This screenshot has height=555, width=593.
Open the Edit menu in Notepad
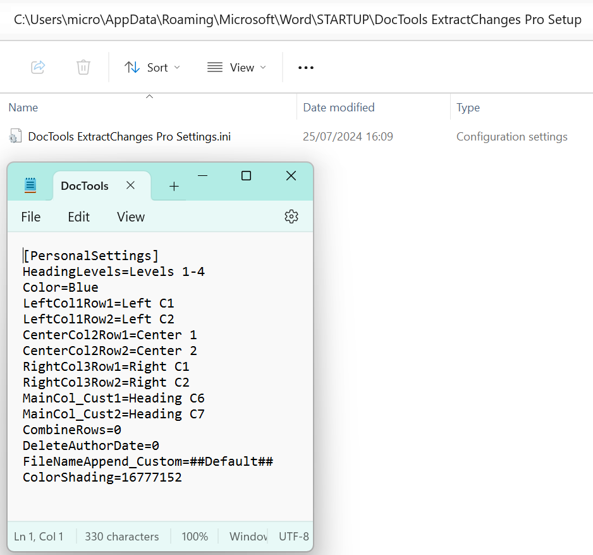click(x=78, y=217)
